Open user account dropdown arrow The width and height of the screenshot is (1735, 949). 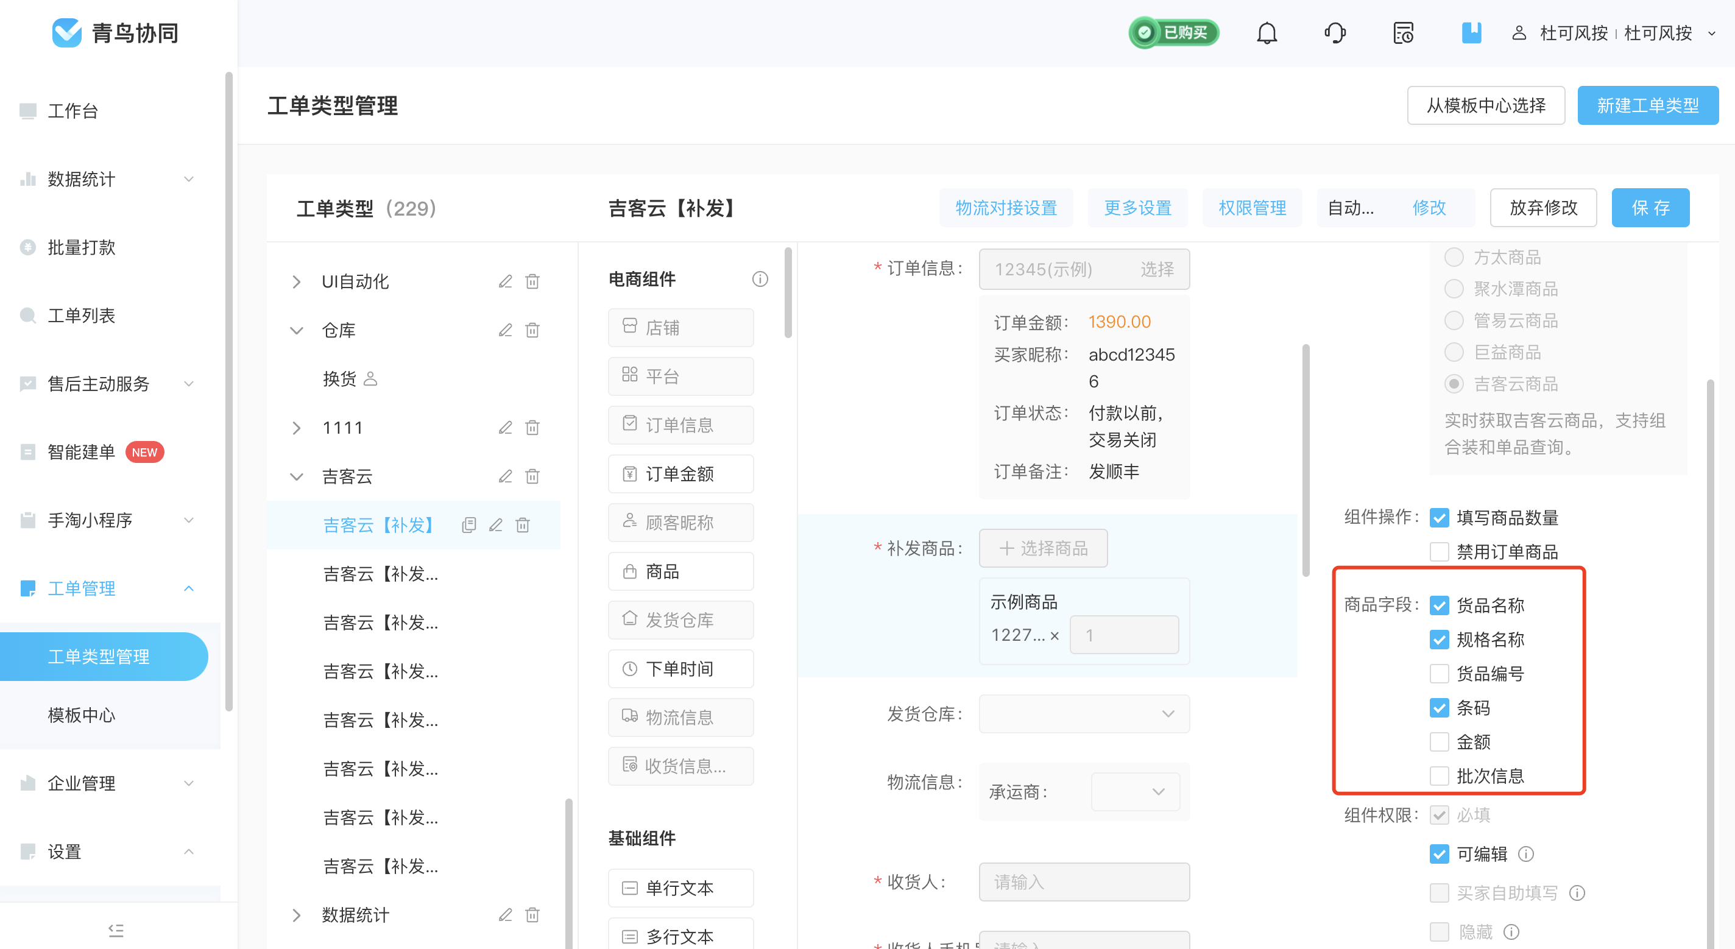(x=1711, y=33)
